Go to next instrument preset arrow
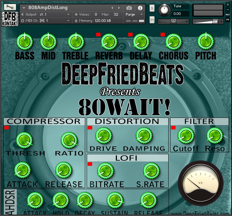The image size is (232, 216). (x=119, y=8)
